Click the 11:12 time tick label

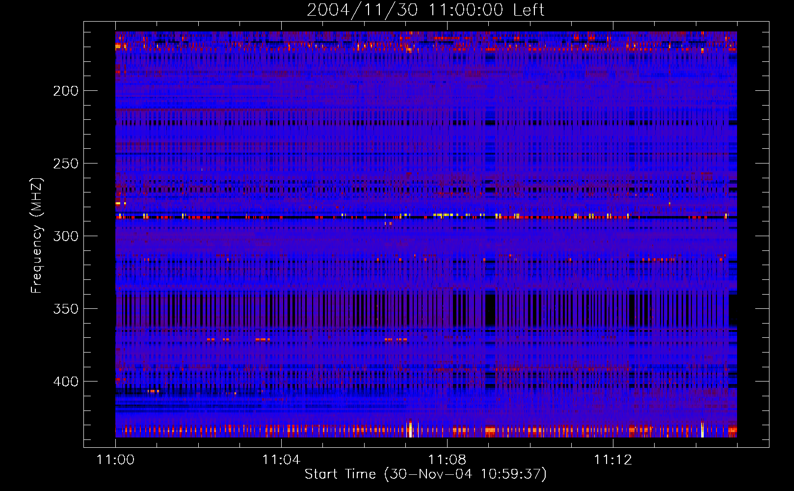point(613,460)
